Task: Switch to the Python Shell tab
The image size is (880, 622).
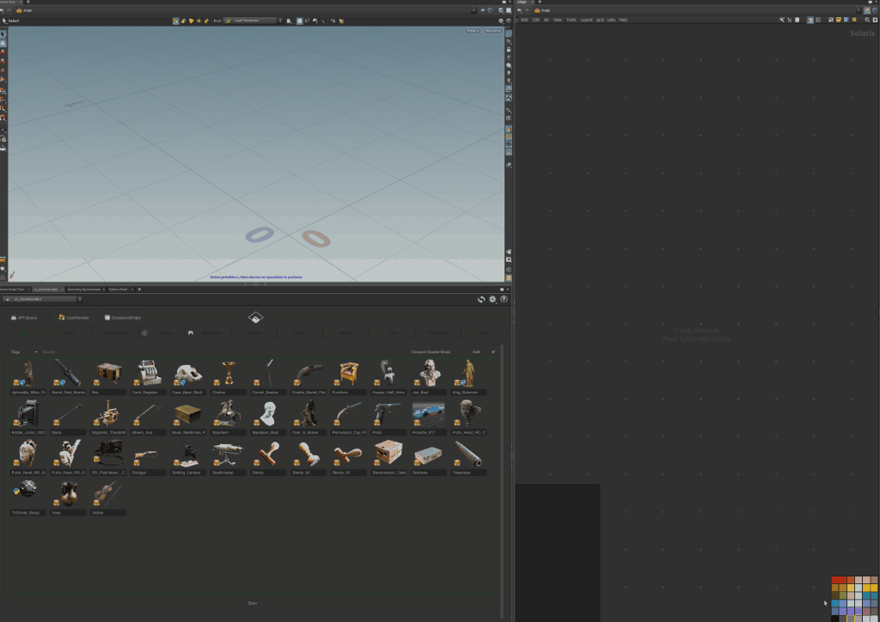Action: (x=118, y=290)
